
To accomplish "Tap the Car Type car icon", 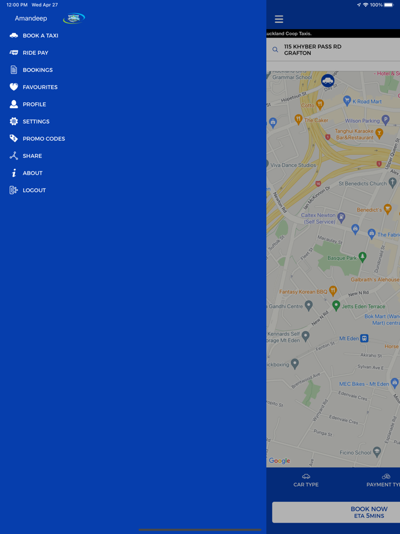I will [306, 476].
